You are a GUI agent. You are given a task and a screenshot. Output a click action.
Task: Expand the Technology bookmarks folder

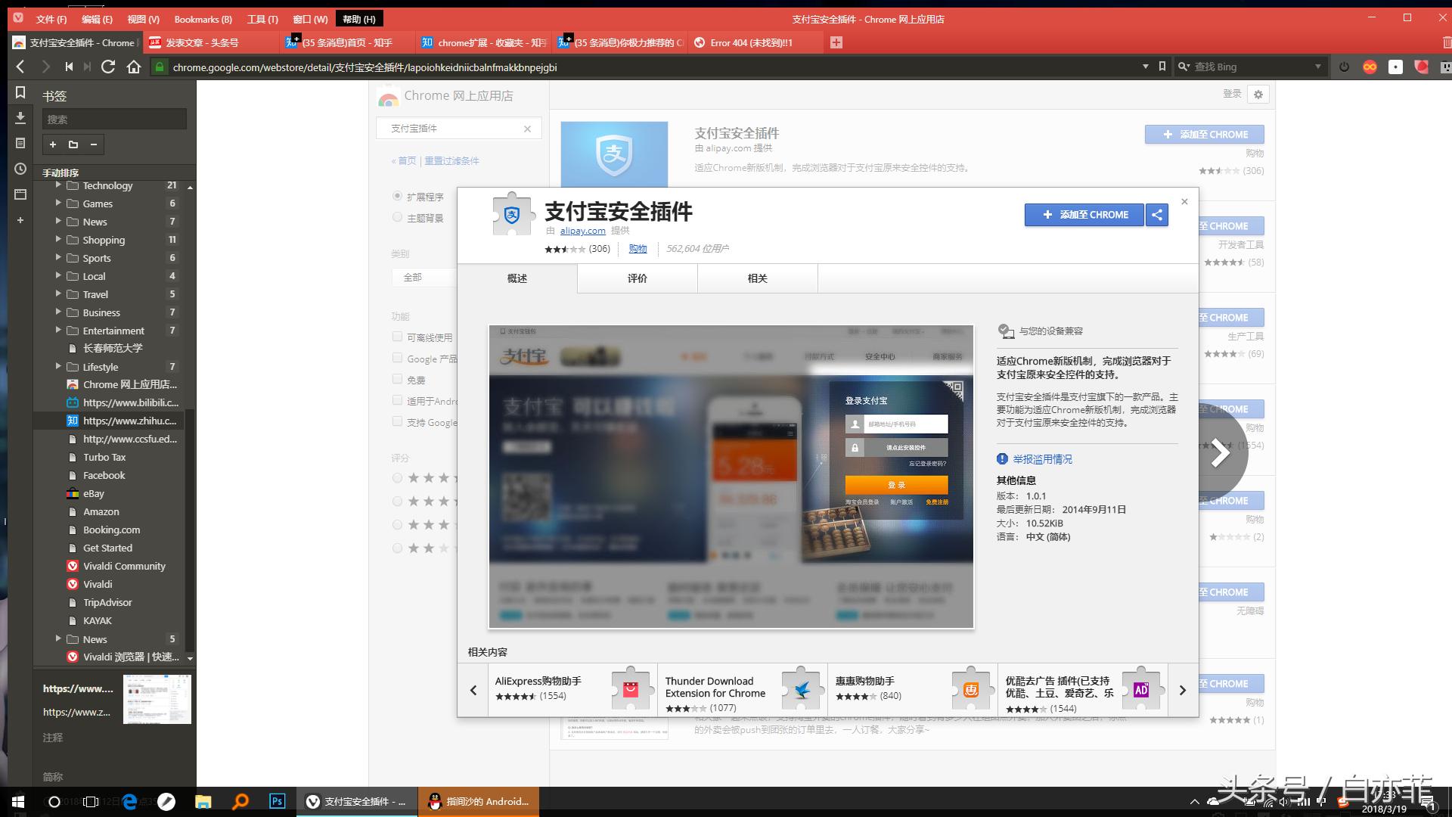[x=60, y=185]
